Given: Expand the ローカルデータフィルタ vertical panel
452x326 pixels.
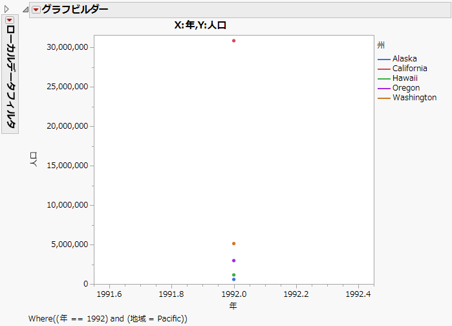Looking at the screenshot, I should coord(10,74).
